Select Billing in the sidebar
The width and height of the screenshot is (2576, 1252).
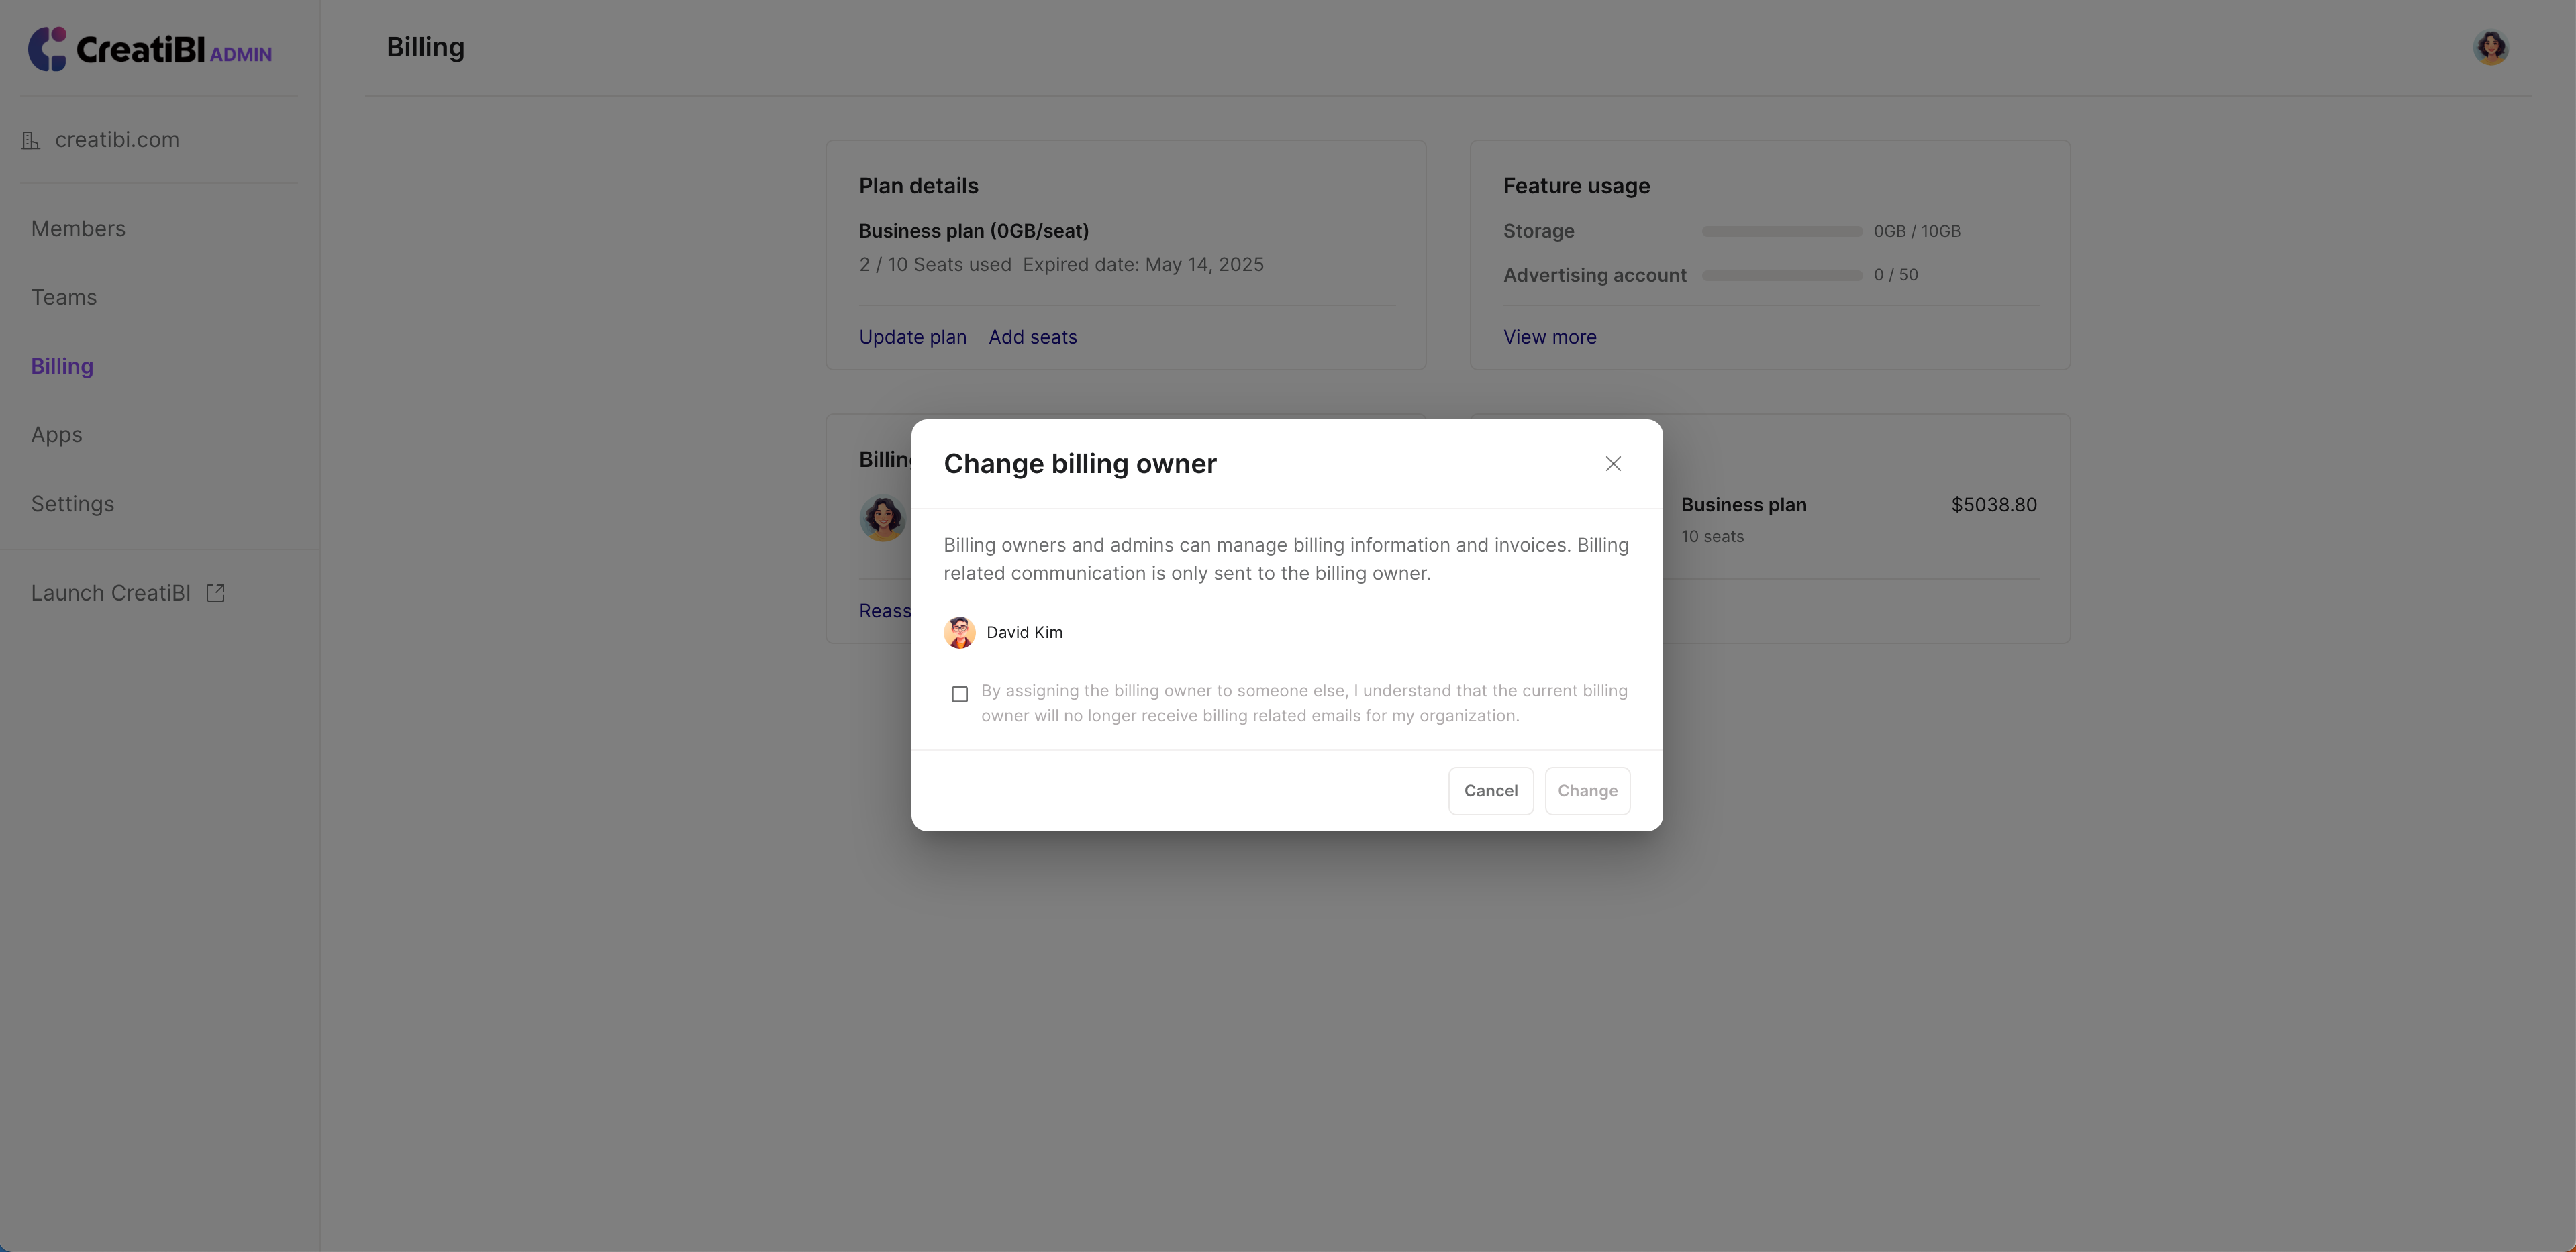pyautogui.click(x=62, y=366)
